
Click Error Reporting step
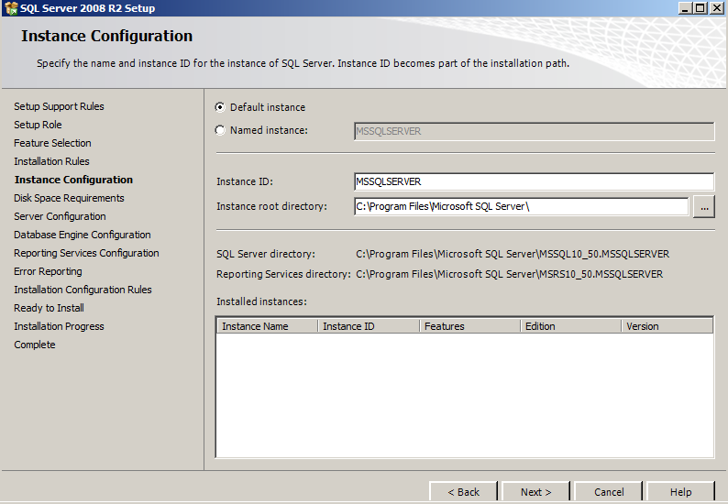pyautogui.click(x=48, y=271)
